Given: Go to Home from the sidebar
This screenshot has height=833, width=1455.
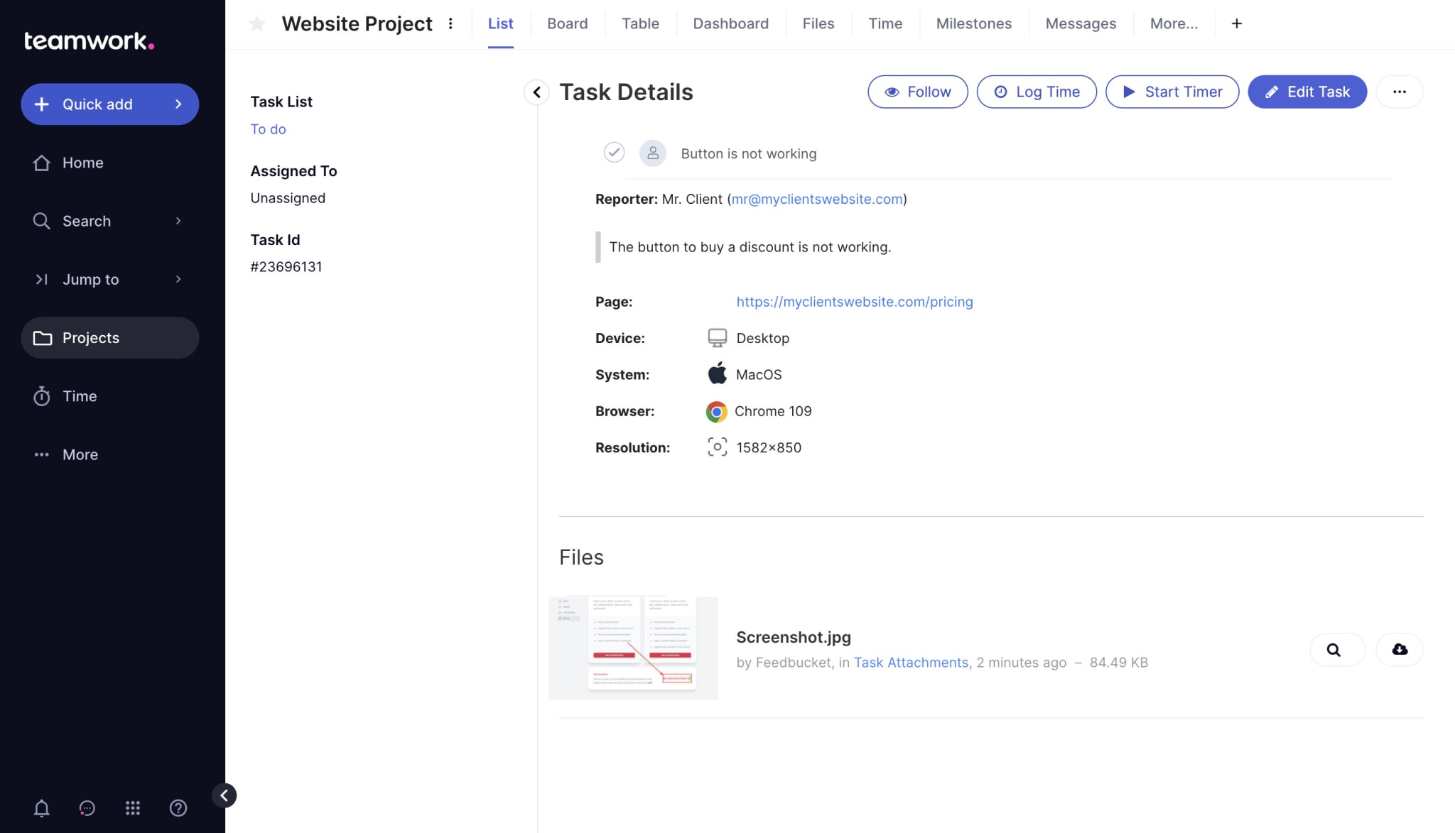Looking at the screenshot, I should coord(82,162).
